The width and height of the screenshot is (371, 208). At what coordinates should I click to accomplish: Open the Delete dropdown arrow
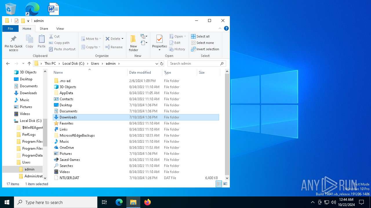[x=122, y=39]
